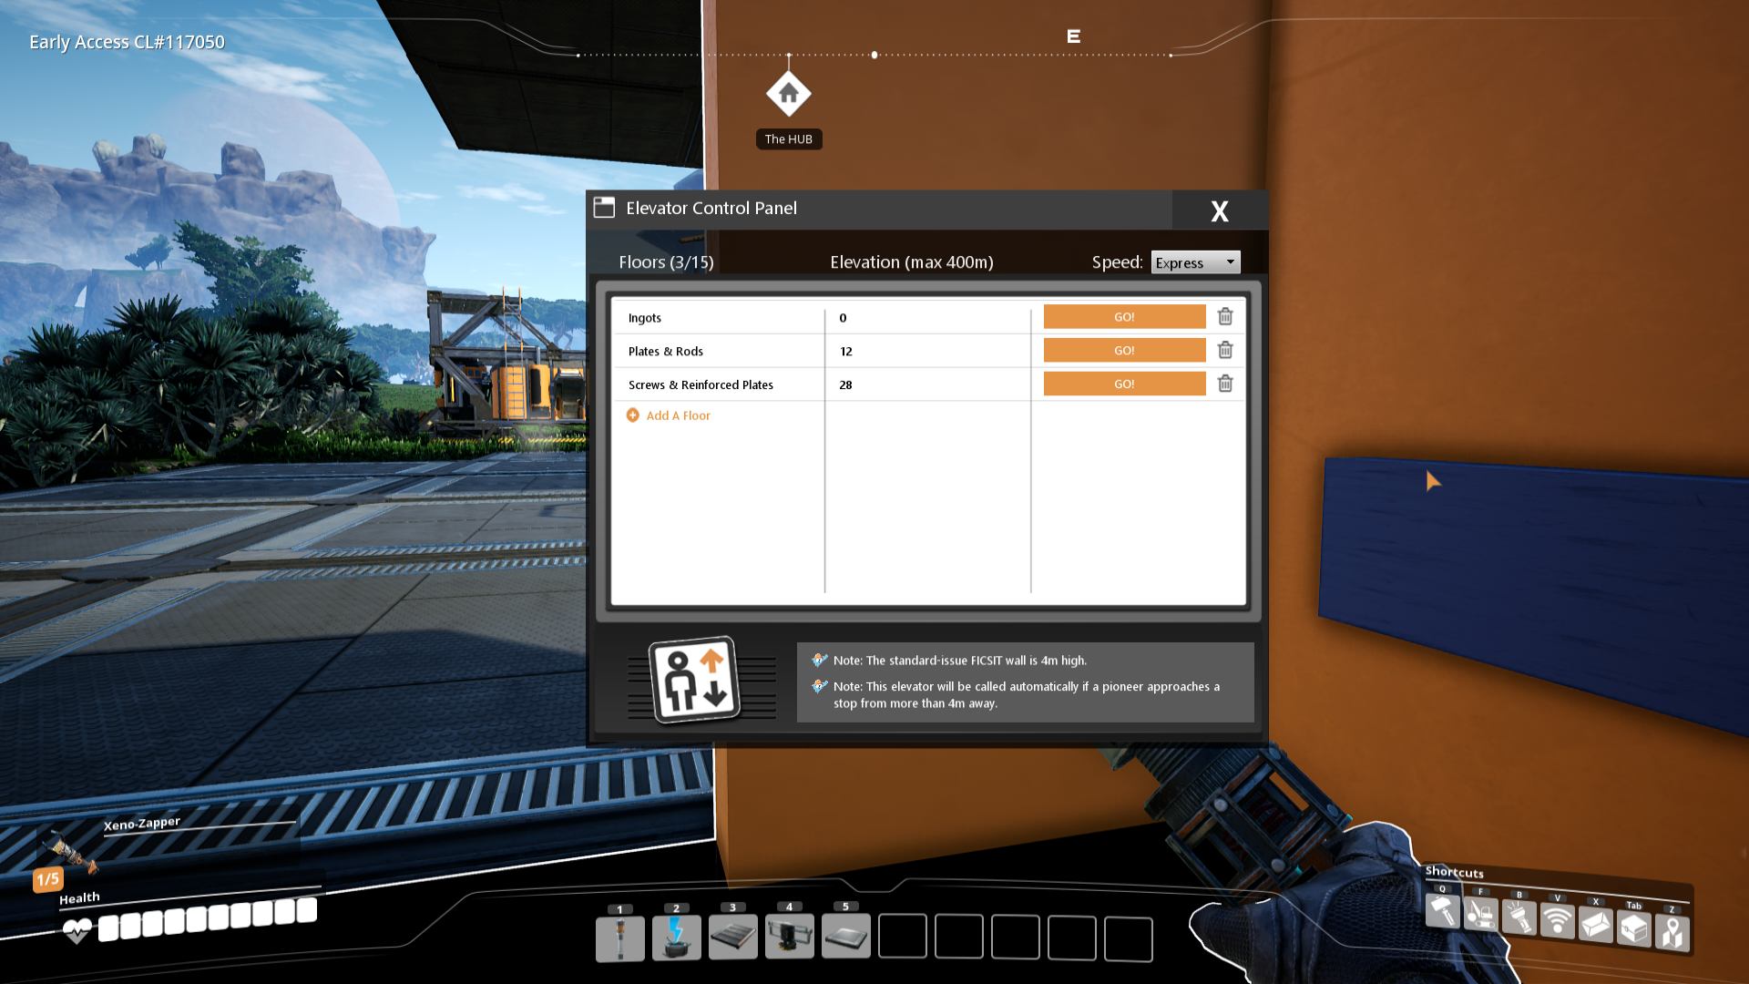Send elevator to Ingots floor with GO!
The image size is (1749, 984).
(x=1124, y=317)
